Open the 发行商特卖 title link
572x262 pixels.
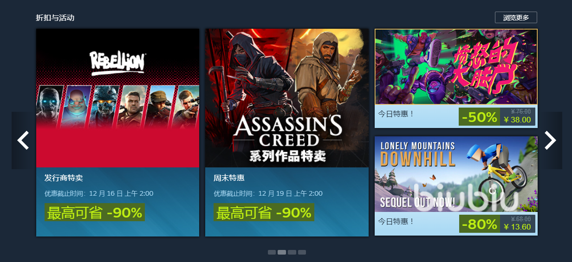pos(64,178)
